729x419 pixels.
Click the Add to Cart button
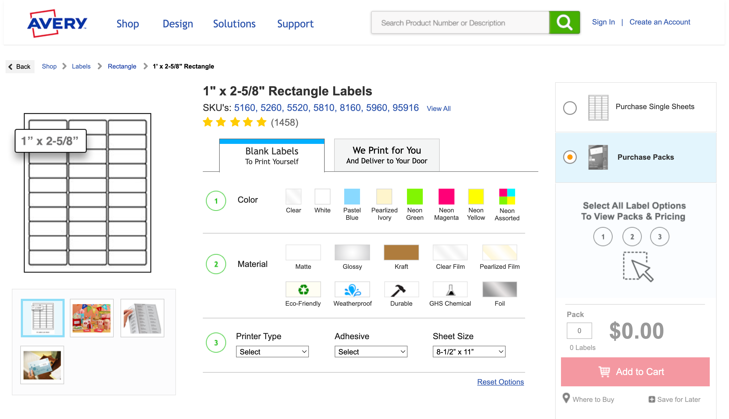click(635, 372)
